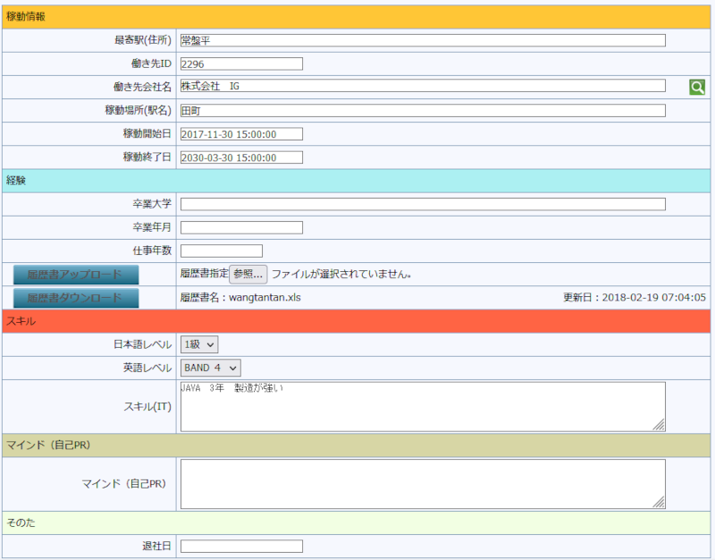Click the 参照... file browse button
This screenshot has width=715, height=560.
(x=248, y=275)
